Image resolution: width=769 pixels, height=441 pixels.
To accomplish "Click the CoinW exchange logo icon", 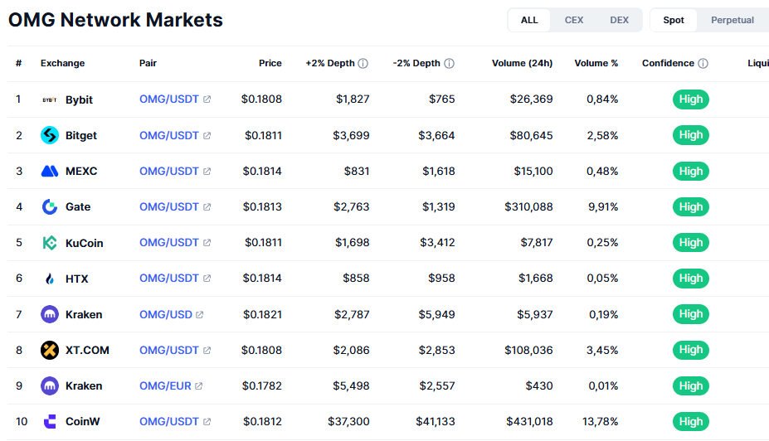I will [50, 421].
